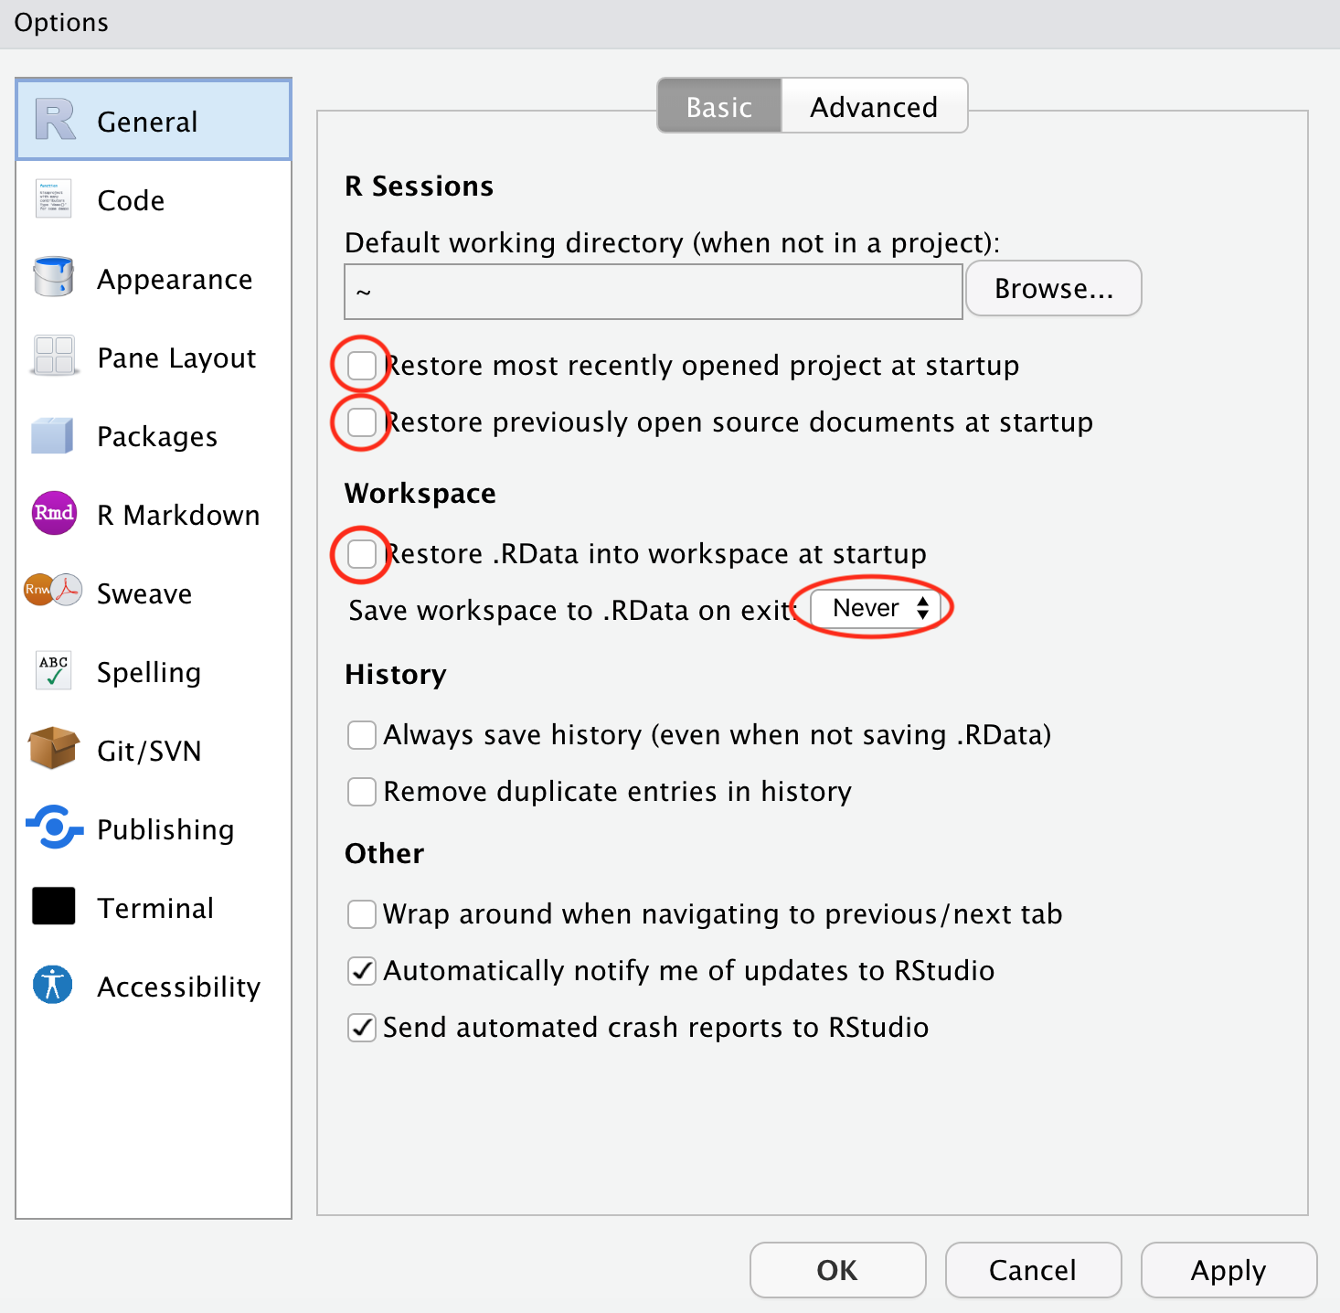Toggle Restore .RData into workspace checkbox

coord(362,554)
